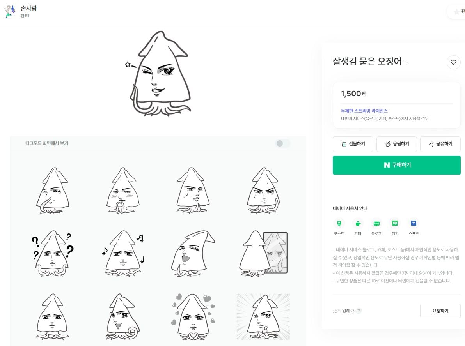The image size is (465, 346).
Task: Open the 스포츠 service icon
Action: 414,223
